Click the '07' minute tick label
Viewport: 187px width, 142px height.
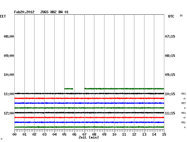(x=84, y=135)
